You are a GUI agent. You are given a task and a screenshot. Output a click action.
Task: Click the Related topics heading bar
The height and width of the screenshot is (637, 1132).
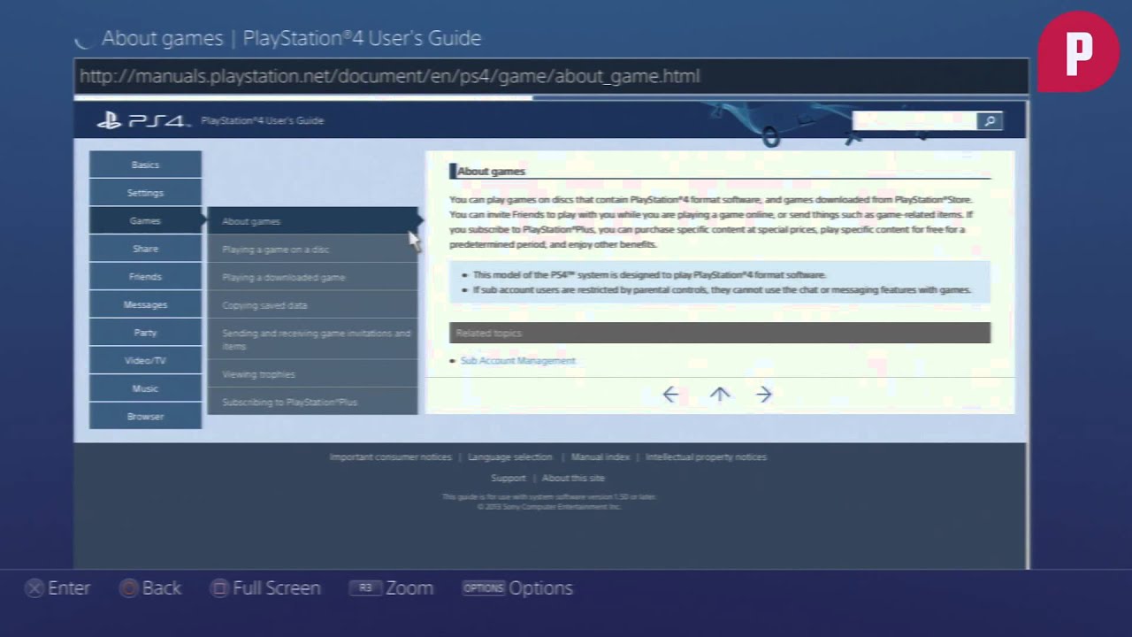point(720,334)
